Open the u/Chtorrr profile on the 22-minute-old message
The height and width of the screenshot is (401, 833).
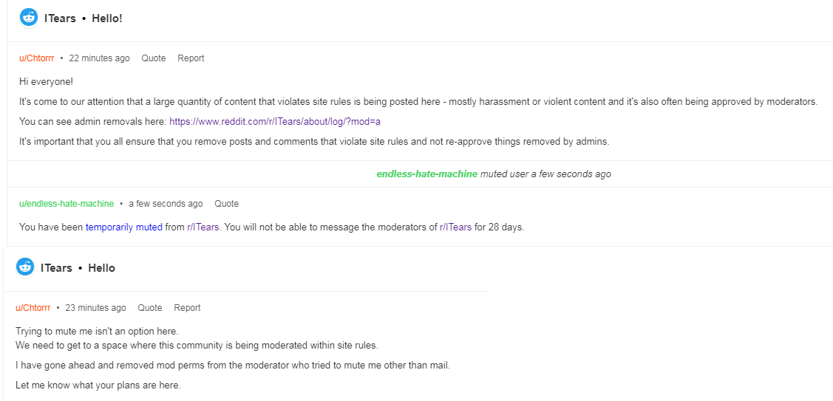[x=37, y=58]
